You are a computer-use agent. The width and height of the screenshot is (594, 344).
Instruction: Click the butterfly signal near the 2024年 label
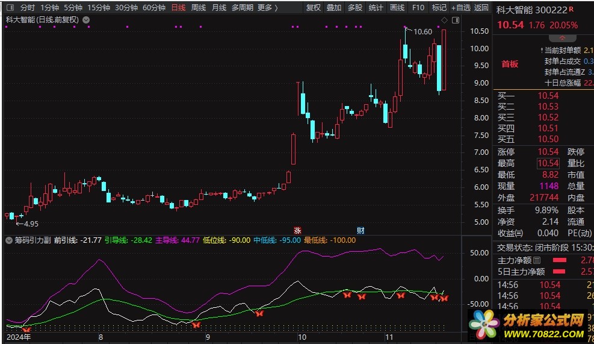[26, 329]
